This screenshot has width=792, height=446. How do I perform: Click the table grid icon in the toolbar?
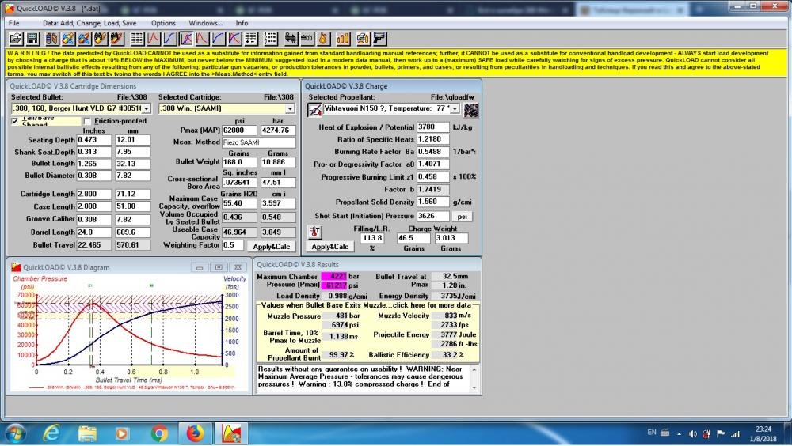(x=136, y=39)
